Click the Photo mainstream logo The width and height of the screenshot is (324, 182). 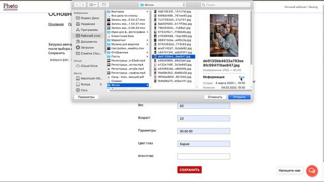click(11, 7)
